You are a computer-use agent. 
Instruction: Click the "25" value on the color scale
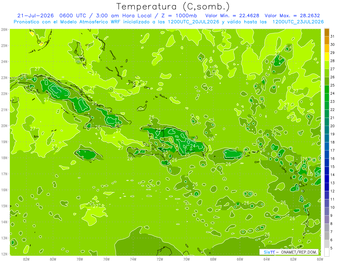(x=332, y=85)
